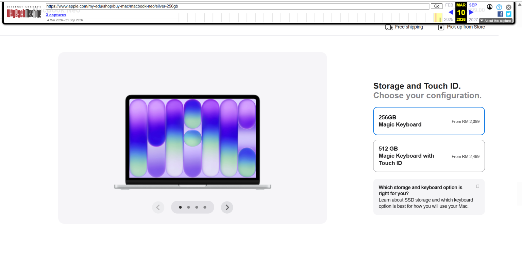The height and width of the screenshot is (253, 522).
Task: Click the 2025 year label in the timeline
Action: [449, 20]
